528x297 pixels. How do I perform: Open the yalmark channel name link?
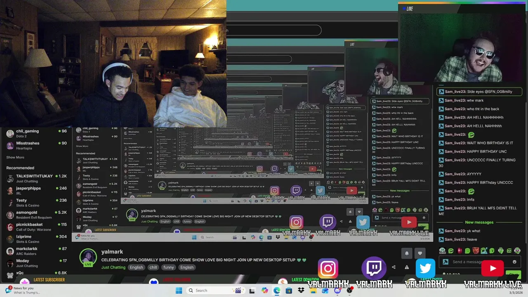(112, 252)
